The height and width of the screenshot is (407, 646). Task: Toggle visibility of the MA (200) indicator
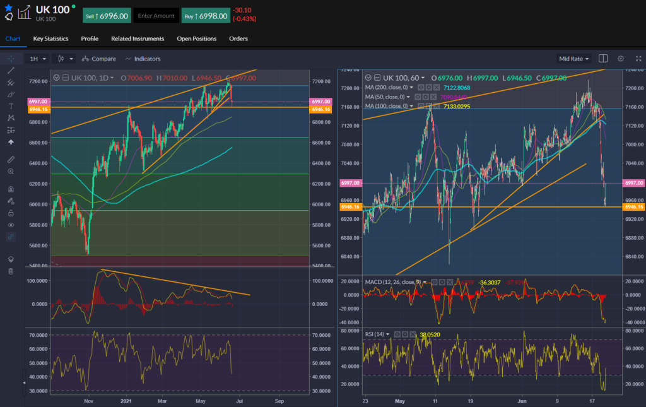pos(421,88)
